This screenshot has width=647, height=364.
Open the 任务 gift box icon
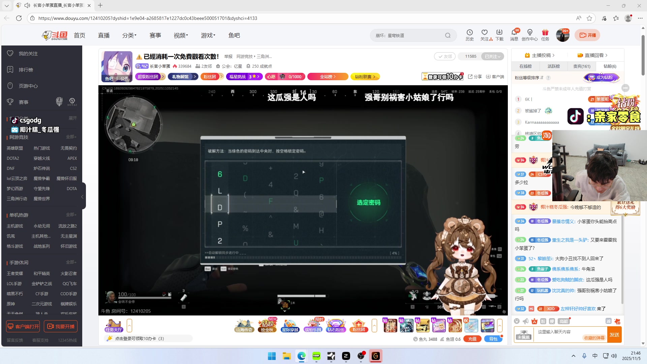pos(545,33)
